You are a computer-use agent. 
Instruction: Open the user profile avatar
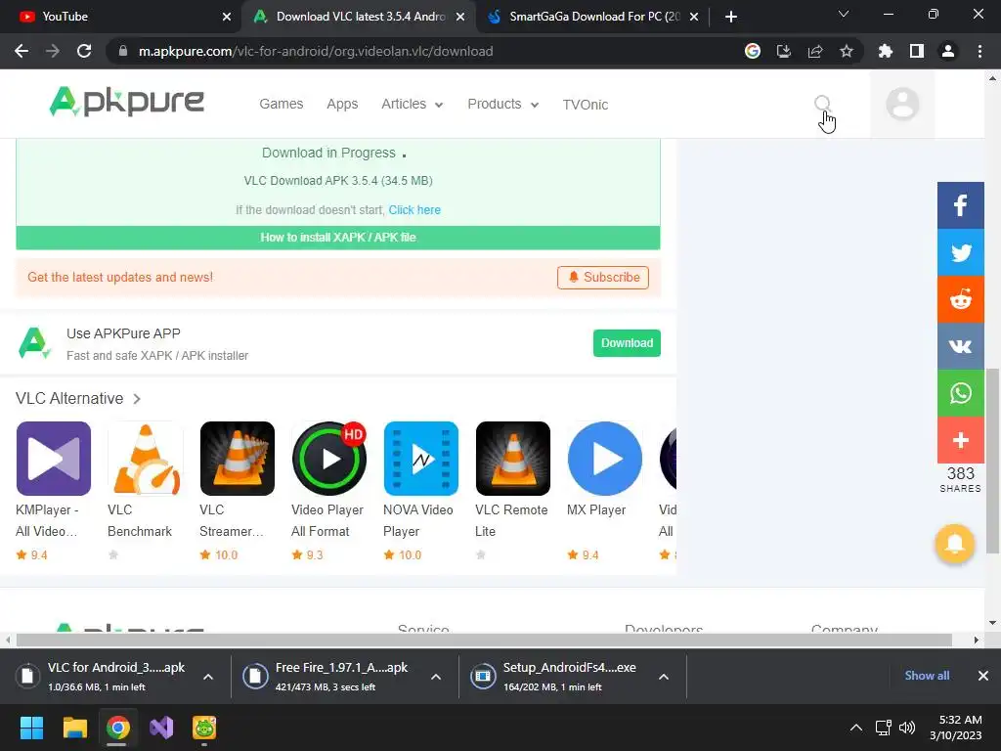point(902,104)
